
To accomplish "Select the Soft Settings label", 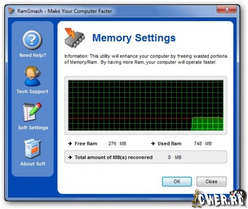I will tap(33, 128).
